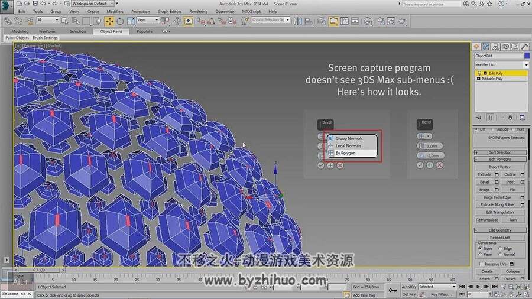Click the Select and Link chain icon
The height and width of the screenshot is (299, 532).
coord(8,21)
